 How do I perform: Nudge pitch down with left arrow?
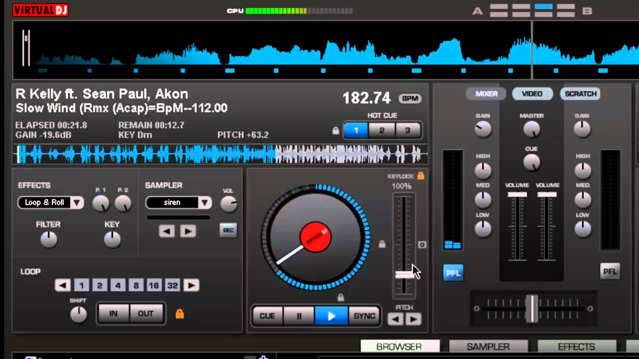tap(395, 319)
